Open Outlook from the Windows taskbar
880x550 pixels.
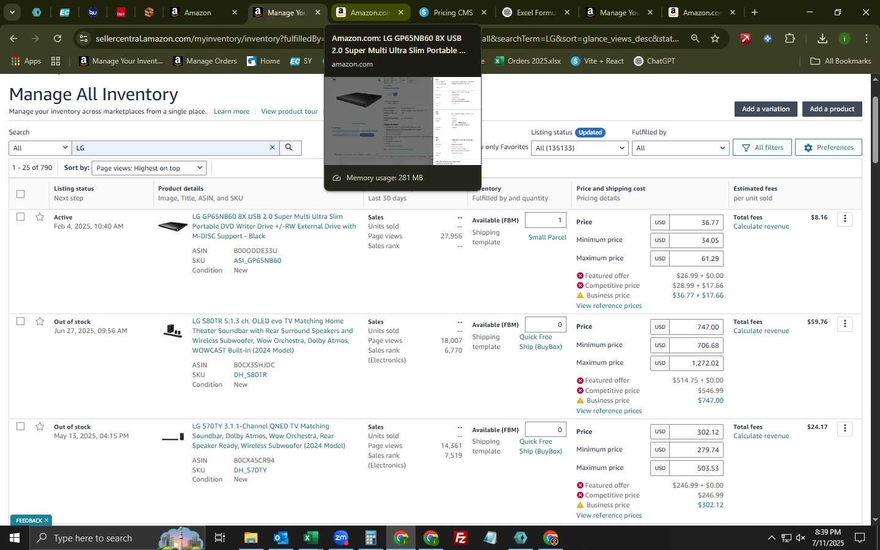[x=280, y=538]
